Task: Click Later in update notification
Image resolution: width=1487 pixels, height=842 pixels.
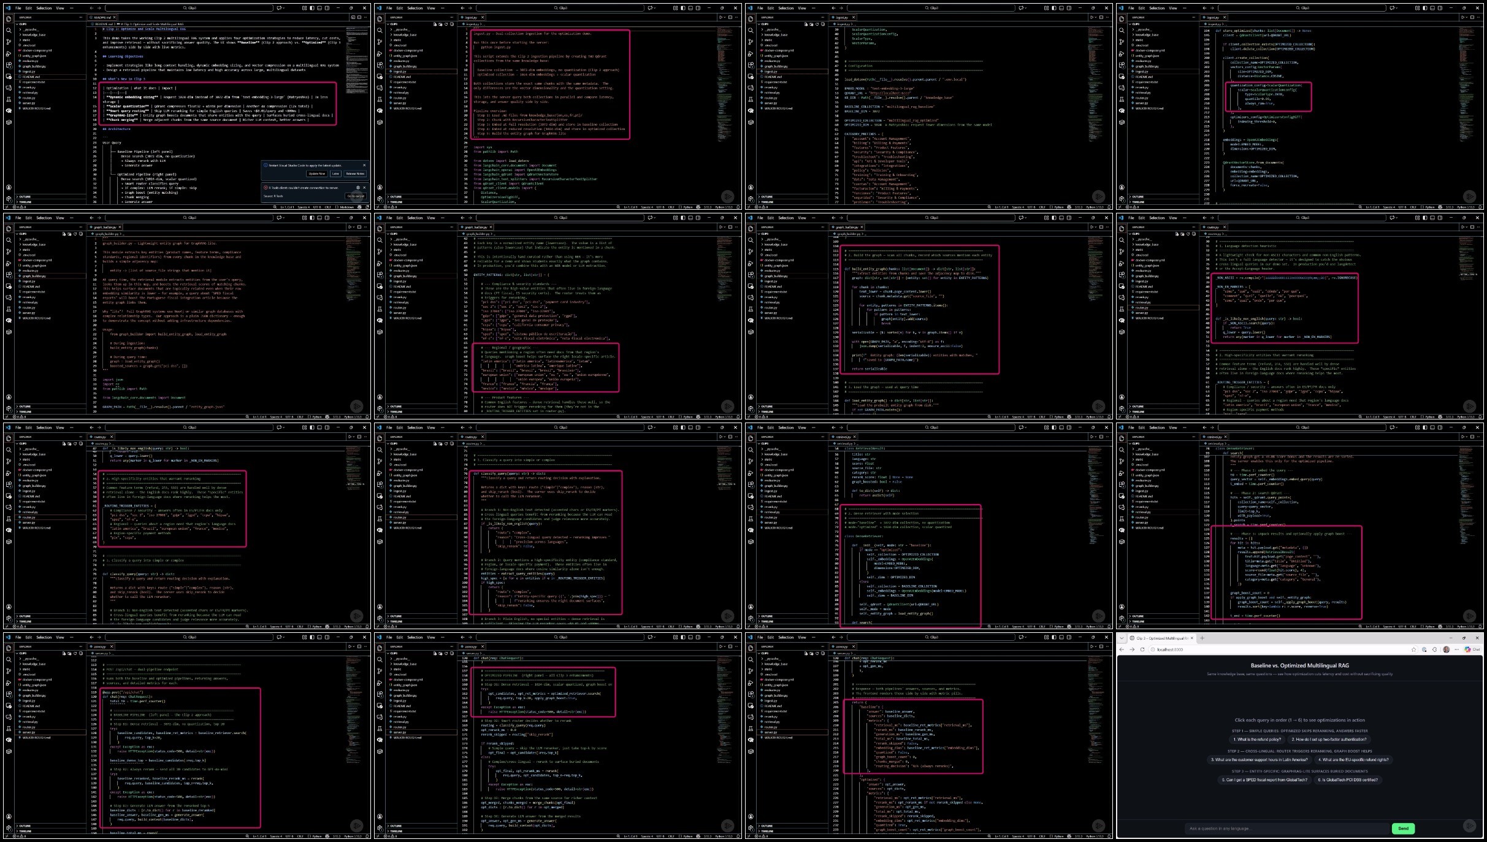Action: coord(335,174)
